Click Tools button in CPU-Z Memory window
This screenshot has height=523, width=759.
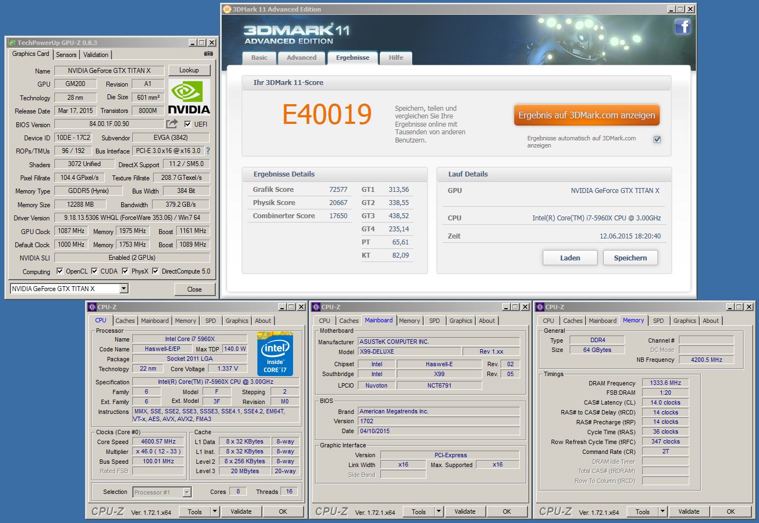[643, 511]
